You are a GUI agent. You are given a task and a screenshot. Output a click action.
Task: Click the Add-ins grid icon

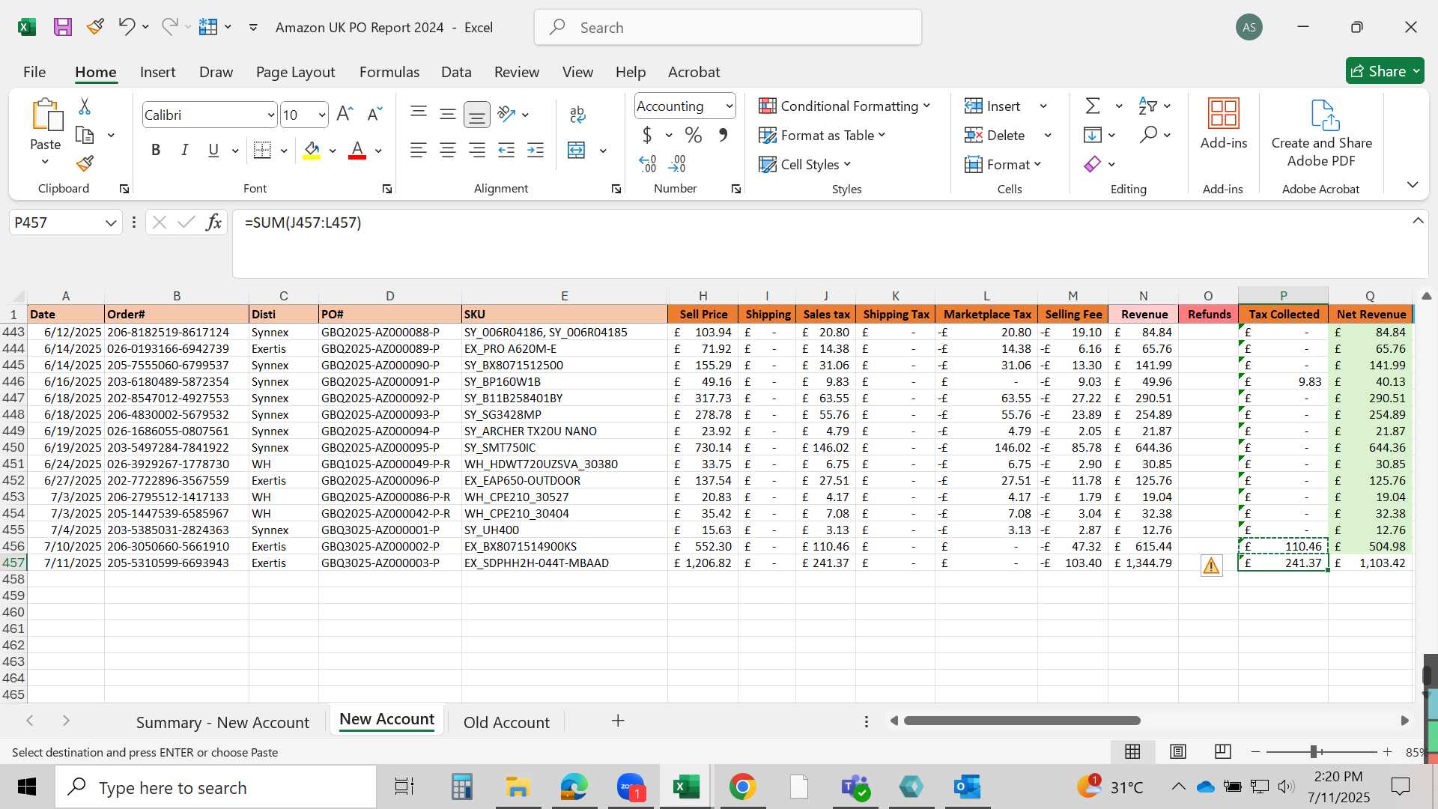point(1224,113)
